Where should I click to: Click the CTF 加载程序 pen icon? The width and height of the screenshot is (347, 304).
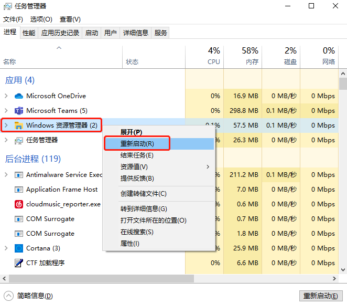(19, 263)
